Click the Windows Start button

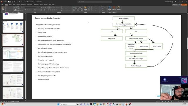point(58,104)
